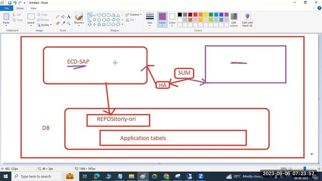
Task: Pick the black color swatch
Action: coord(180,15)
